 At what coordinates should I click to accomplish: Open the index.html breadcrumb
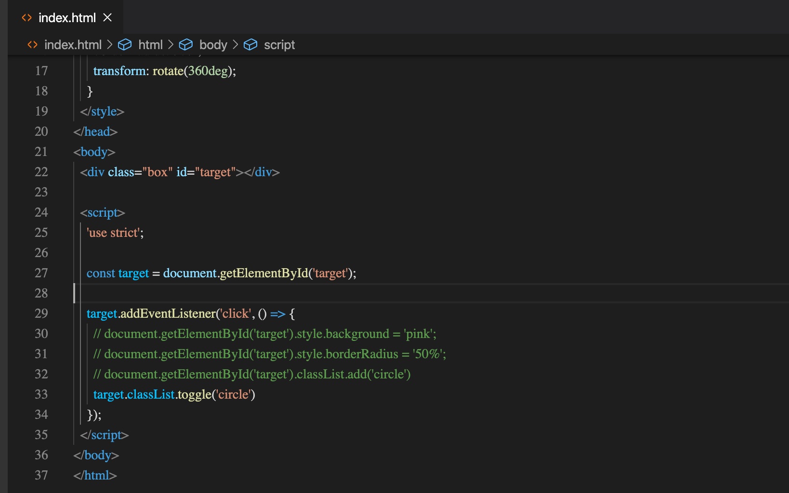coord(73,45)
